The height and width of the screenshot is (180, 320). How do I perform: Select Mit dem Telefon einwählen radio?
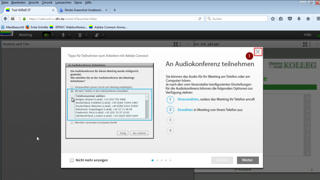click(72, 91)
